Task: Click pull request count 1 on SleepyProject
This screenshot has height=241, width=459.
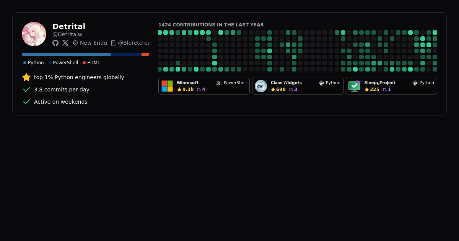Action: (x=389, y=90)
